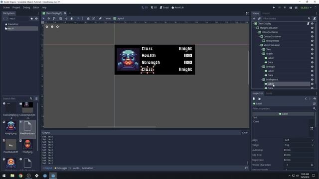Zoom out with minus button in viewport
This screenshot has width=319, height=179.
(47, 26)
